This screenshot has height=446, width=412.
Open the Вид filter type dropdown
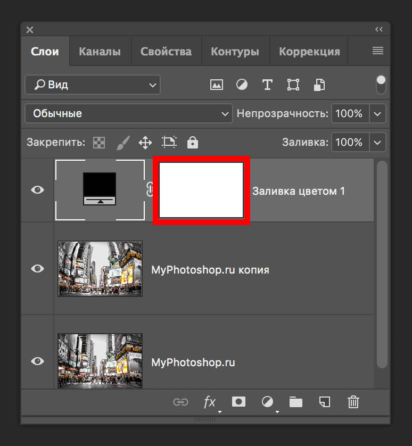pos(93,85)
